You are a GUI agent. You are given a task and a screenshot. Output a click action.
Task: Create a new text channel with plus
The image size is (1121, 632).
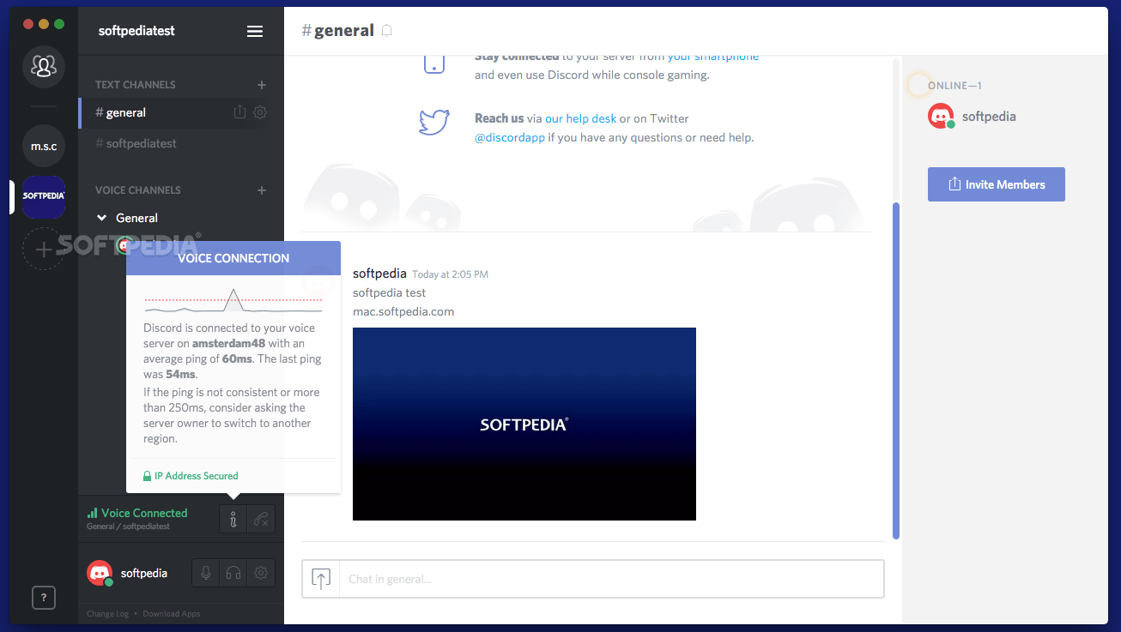pos(262,85)
